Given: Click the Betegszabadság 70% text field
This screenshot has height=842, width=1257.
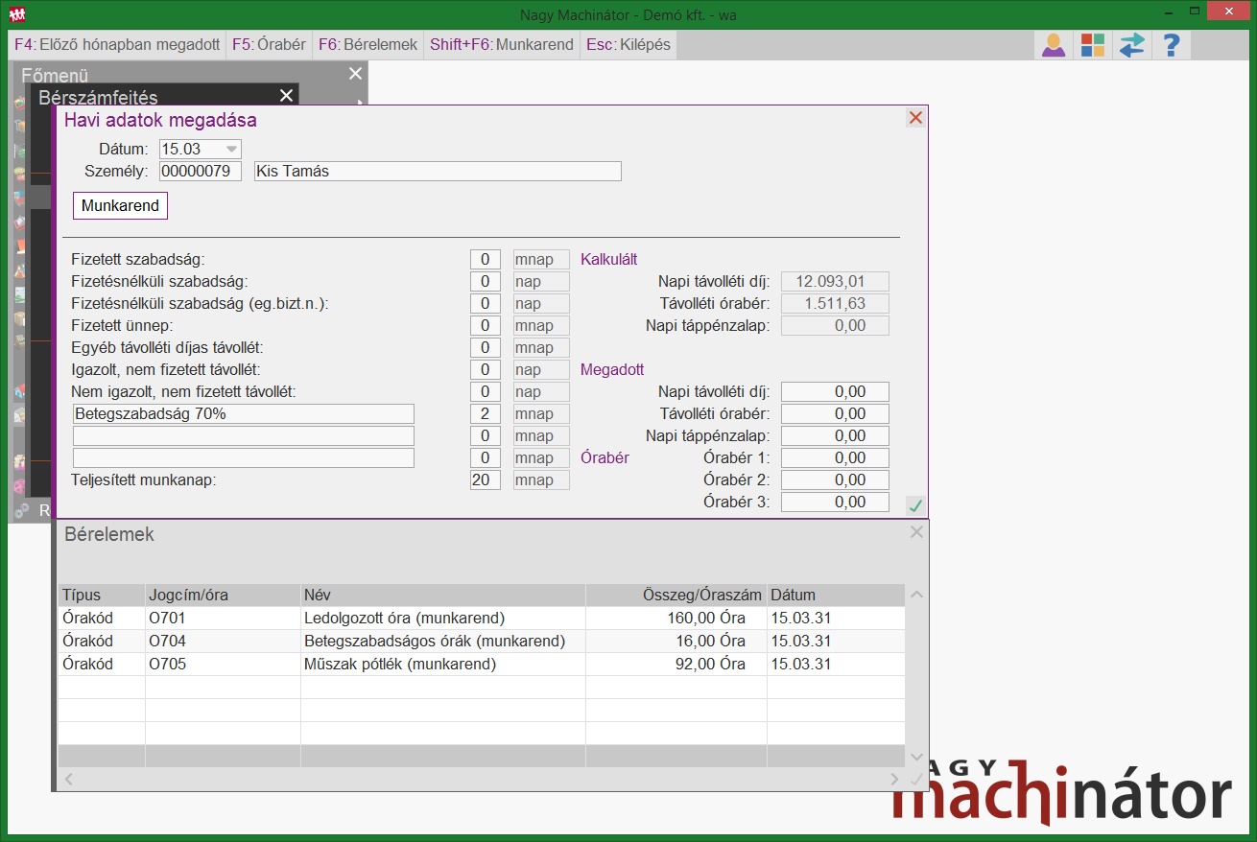Looking at the screenshot, I should point(244,413).
